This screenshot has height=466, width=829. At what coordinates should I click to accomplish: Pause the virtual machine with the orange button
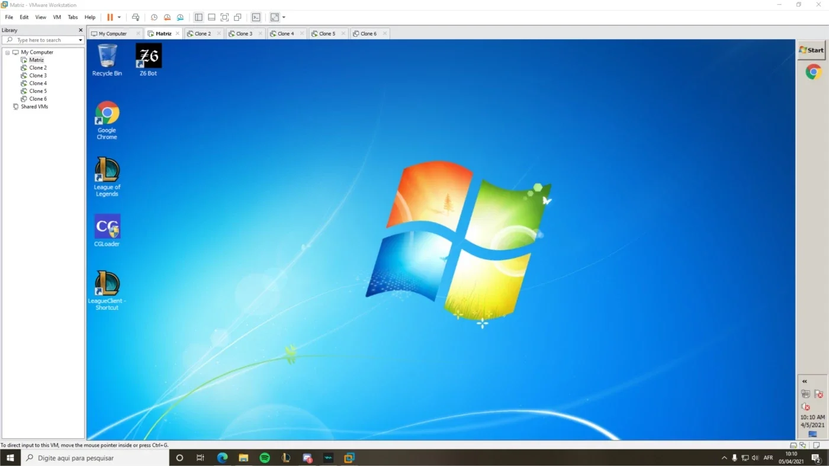[110, 17]
